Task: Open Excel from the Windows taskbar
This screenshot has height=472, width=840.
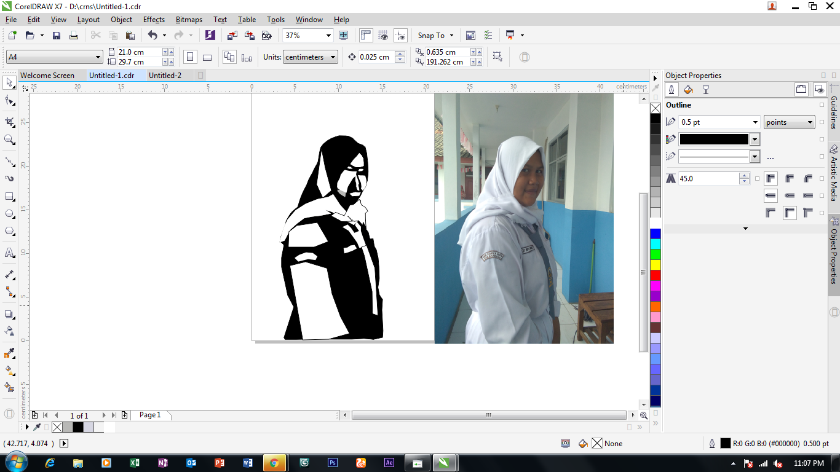Action: tap(135, 463)
